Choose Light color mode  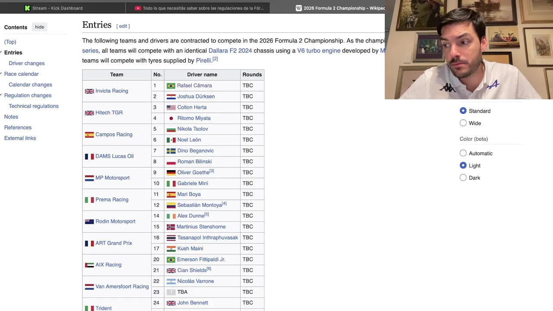click(x=463, y=165)
